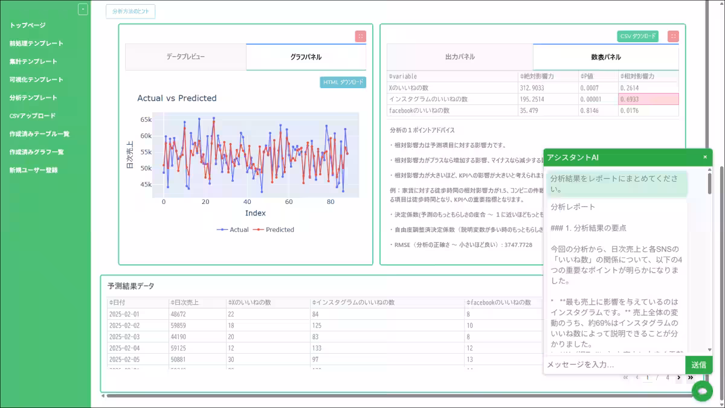Viewport: 725px width, 408px height.
Task: Focus the メッセージを入力 text field
Action: pyautogui.click(x=614, y=365)
